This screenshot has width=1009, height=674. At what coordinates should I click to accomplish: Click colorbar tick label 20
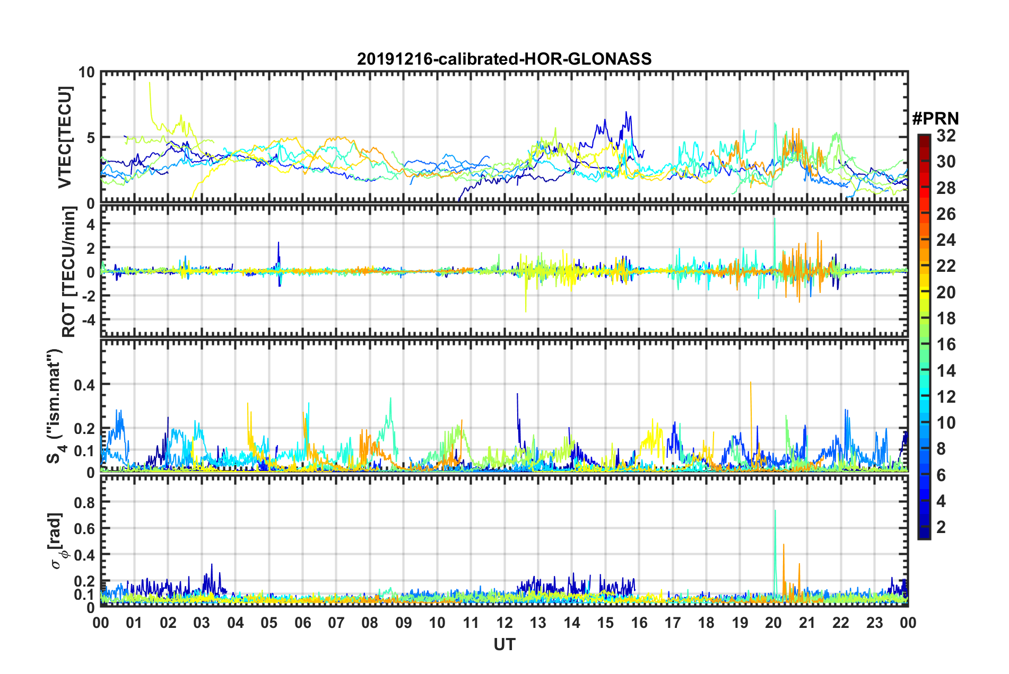[x=946, y=292]
